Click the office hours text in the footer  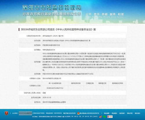click(x=81, y=117)
